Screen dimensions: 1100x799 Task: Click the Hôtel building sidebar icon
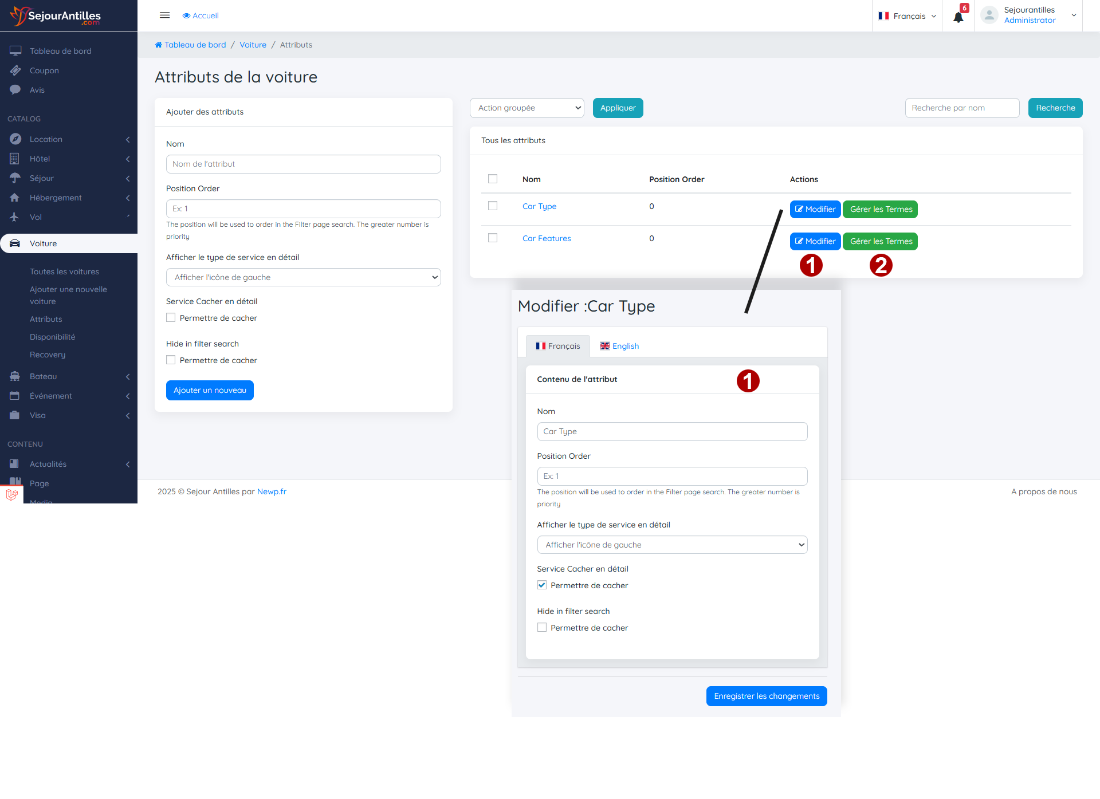point(15,159)
